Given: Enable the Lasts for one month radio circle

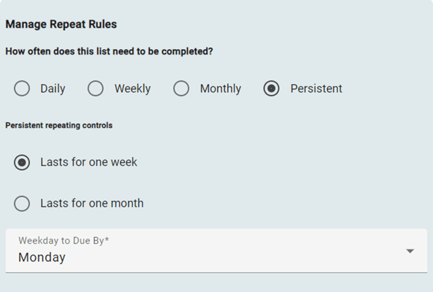Looking at the screenshot, I should 22,203.
